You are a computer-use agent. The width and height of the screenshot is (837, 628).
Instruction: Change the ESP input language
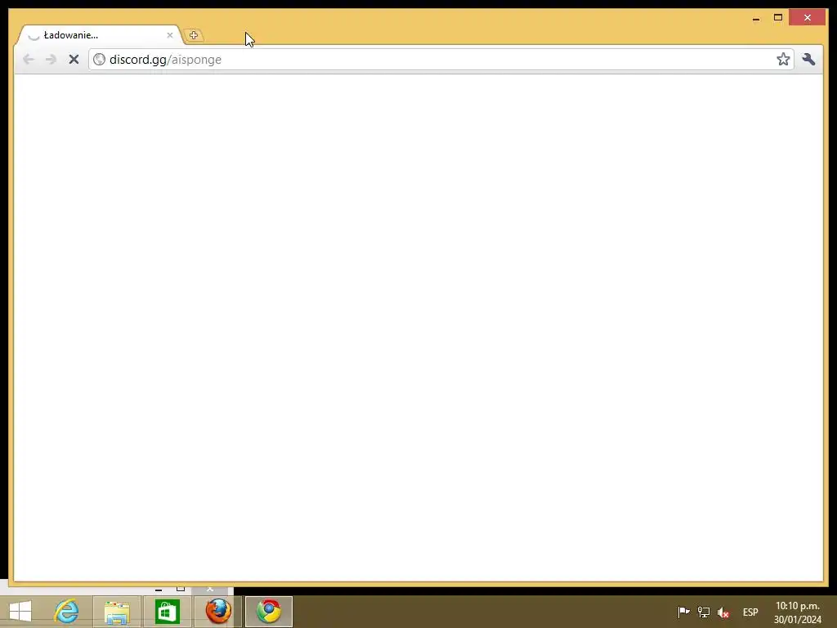[x=750, y=612]
